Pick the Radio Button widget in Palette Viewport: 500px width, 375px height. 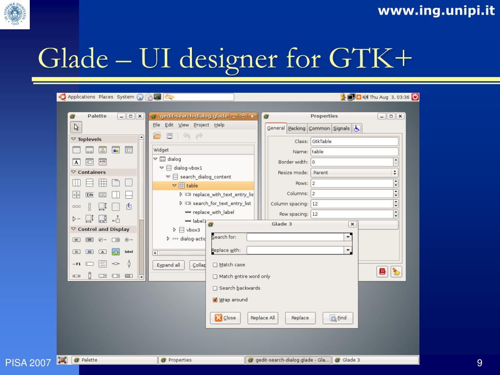click(x=129, y=240)
